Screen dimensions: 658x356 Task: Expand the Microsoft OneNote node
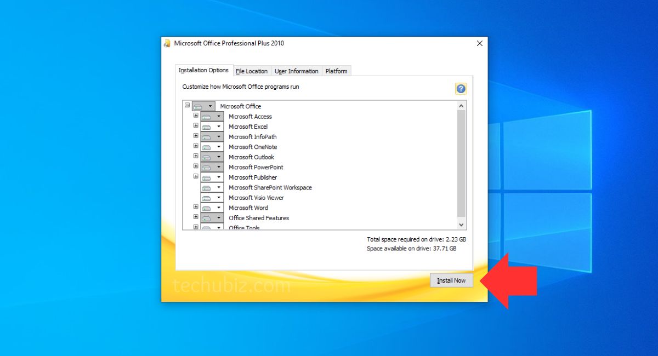[x=196, y=146]
